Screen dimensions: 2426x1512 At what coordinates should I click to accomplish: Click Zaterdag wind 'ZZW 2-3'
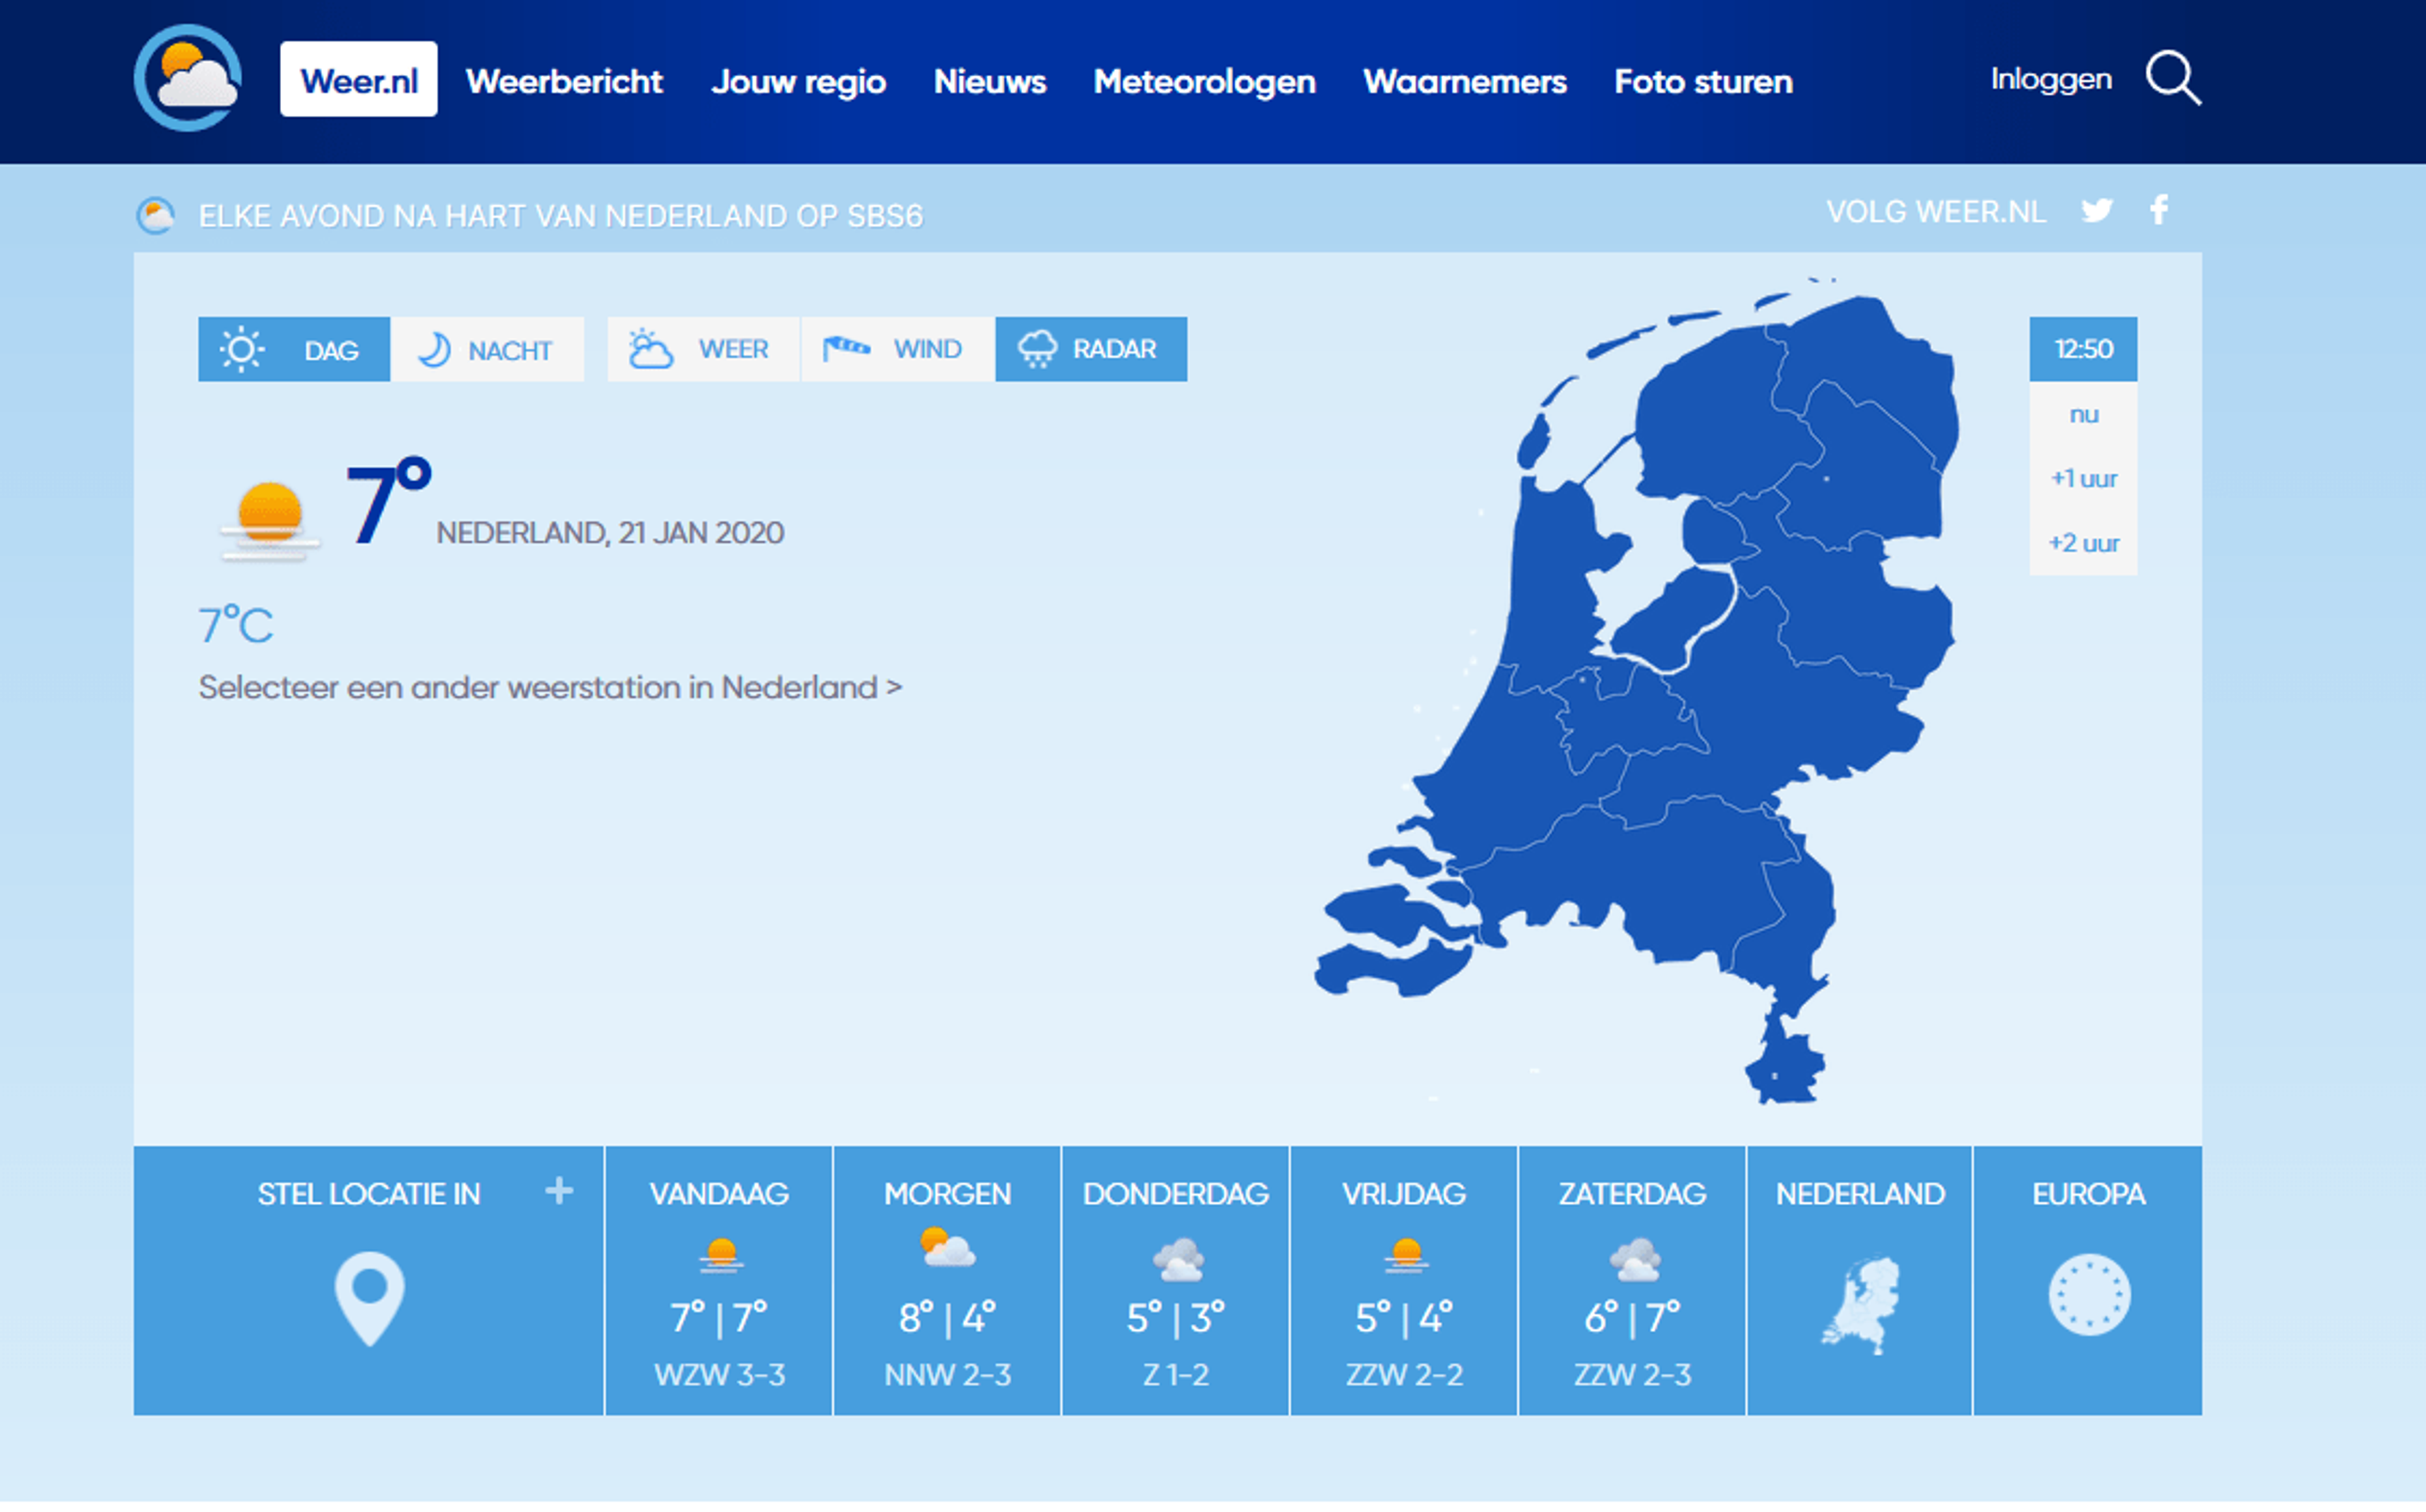point(1632,1374)
